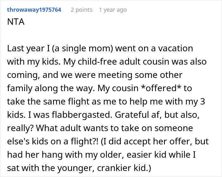Click the "1 year ago" timestamp

[113, 10]
